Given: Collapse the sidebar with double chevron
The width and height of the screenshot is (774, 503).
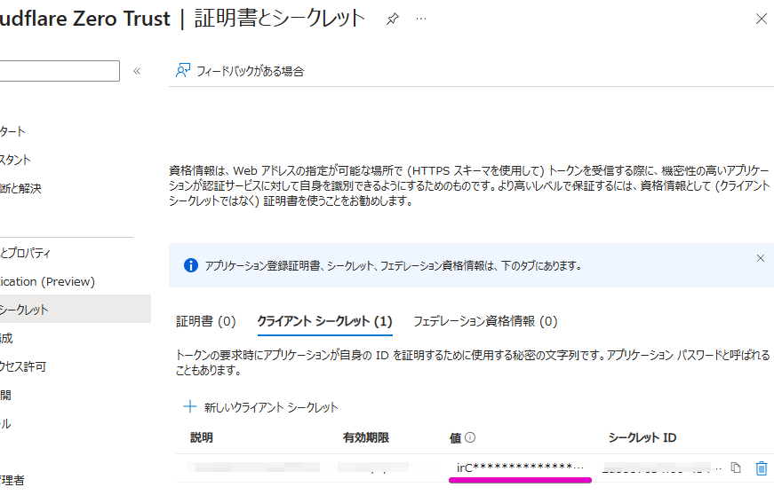Looking at the screenshot, I should coord(137,71).
